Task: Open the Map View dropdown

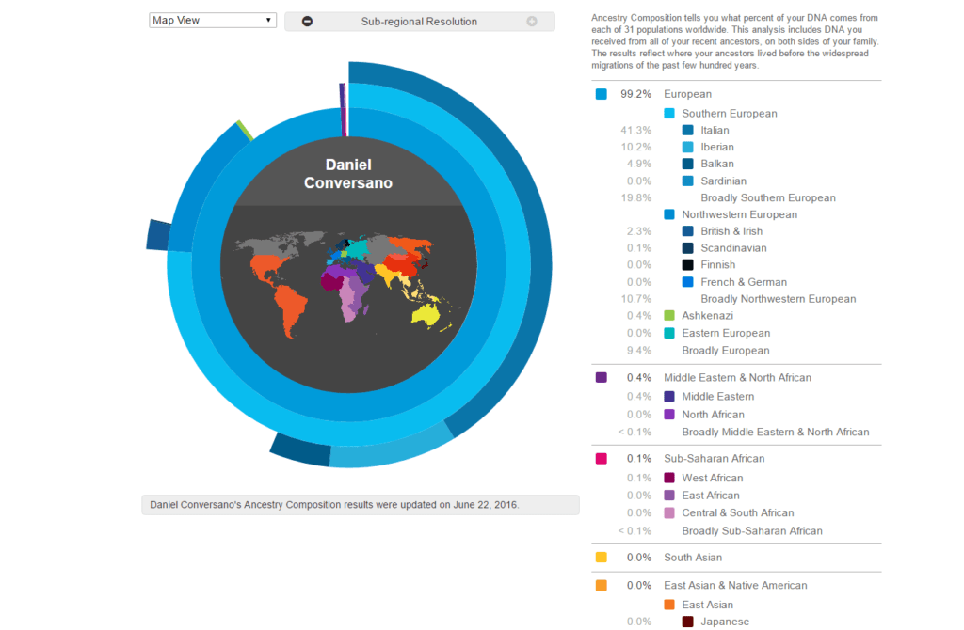Action: [x=213, y=21]
